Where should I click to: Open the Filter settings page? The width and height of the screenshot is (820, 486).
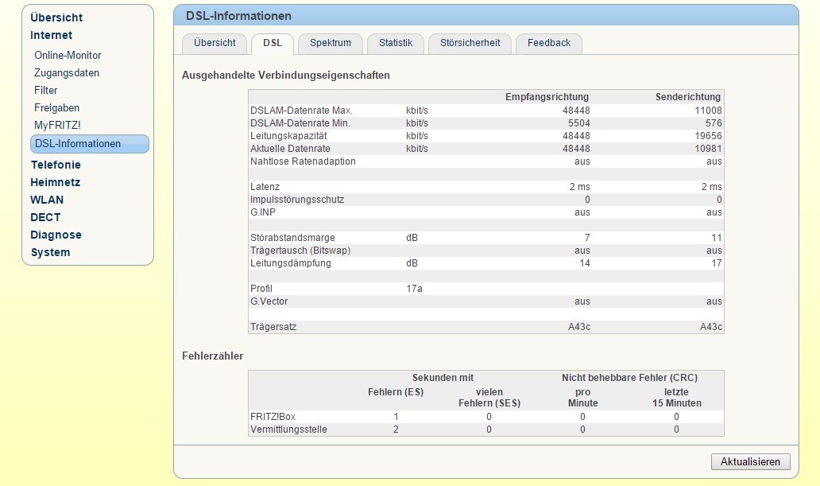(46, 91)
